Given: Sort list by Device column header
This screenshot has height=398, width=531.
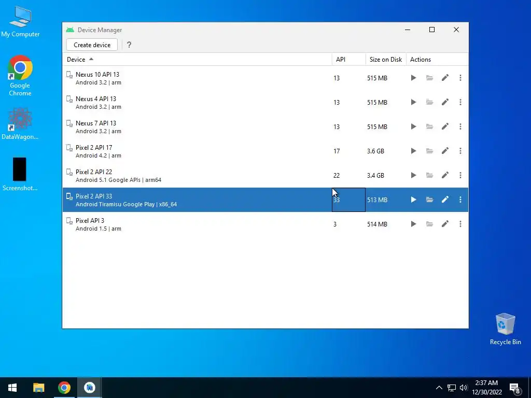Looking at the screenshot, I should coord(197,59).
